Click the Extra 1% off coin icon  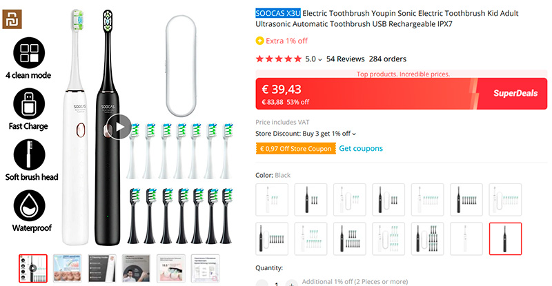pos(259,41)
